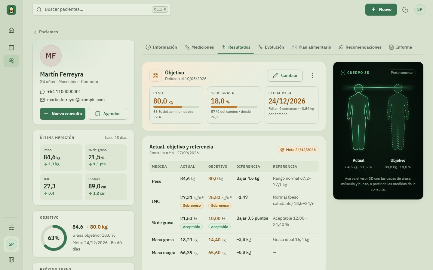Click Aceptable badge under 21,53 %

pyautogui.click(x=192, y=227)
